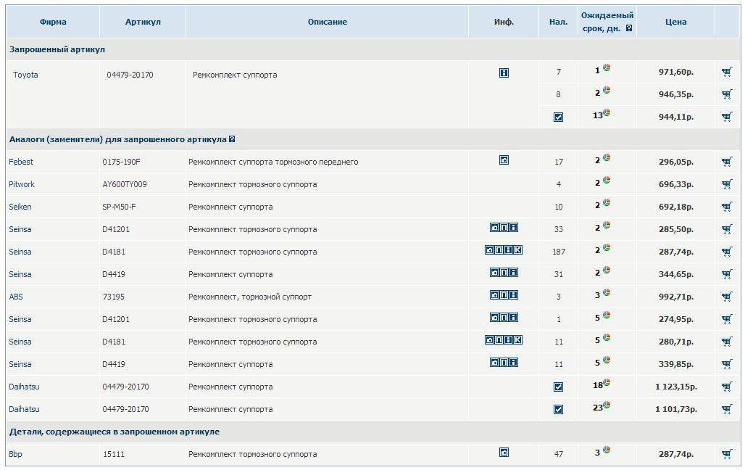The image size is (745, 470).
Task: Click the Артикул column header
Action: click(143, 22)
